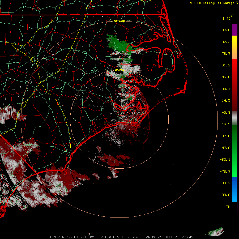This screenshot has width=239, height=239.
Task: Click the 92.3 velocity scale value
Action: (226, 42)
